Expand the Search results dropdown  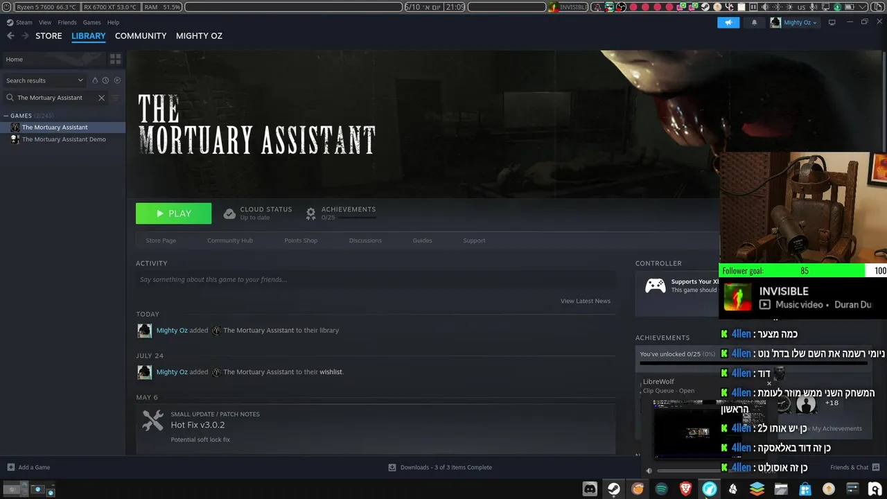44,80
